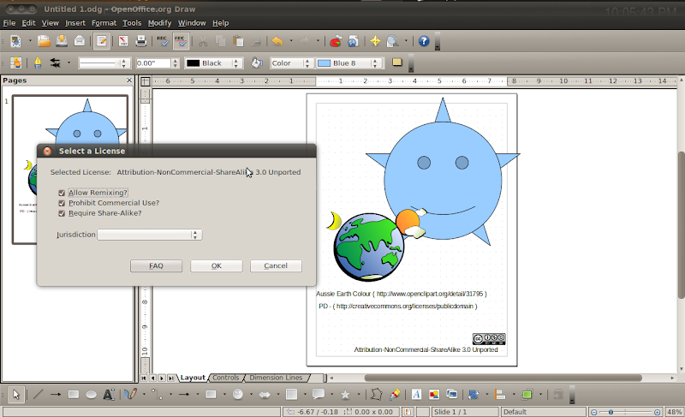This screenshot has height=417, width=685.
Task: Open the Format menu
Action: pyautogui.click(x=104, y=22)
